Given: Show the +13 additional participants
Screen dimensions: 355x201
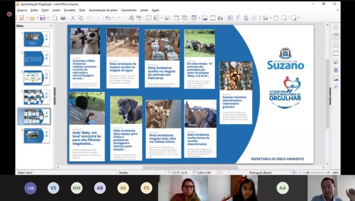Looking at the screenshot, I should pos(30,188).
